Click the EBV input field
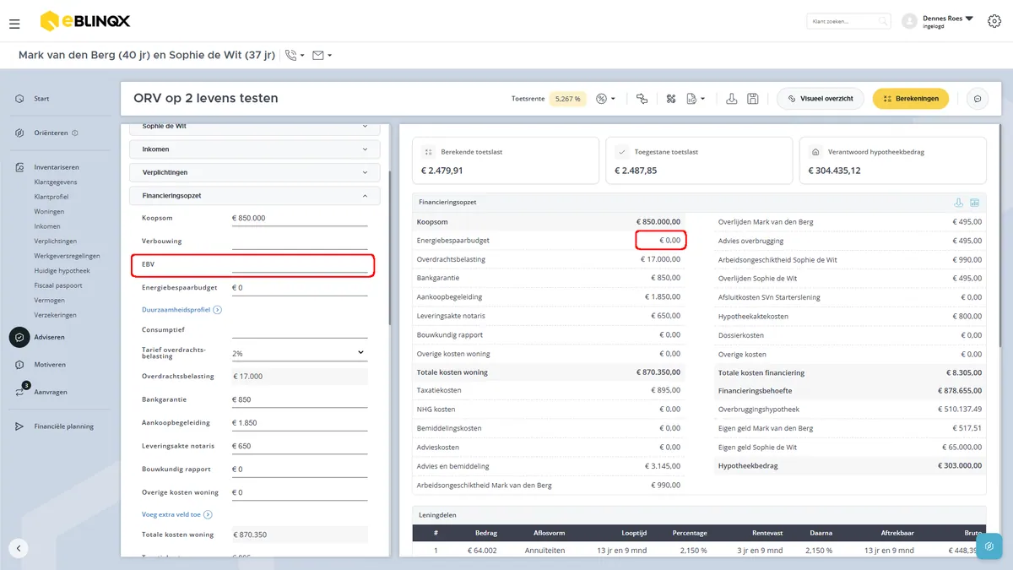 (x=300, y=264)
